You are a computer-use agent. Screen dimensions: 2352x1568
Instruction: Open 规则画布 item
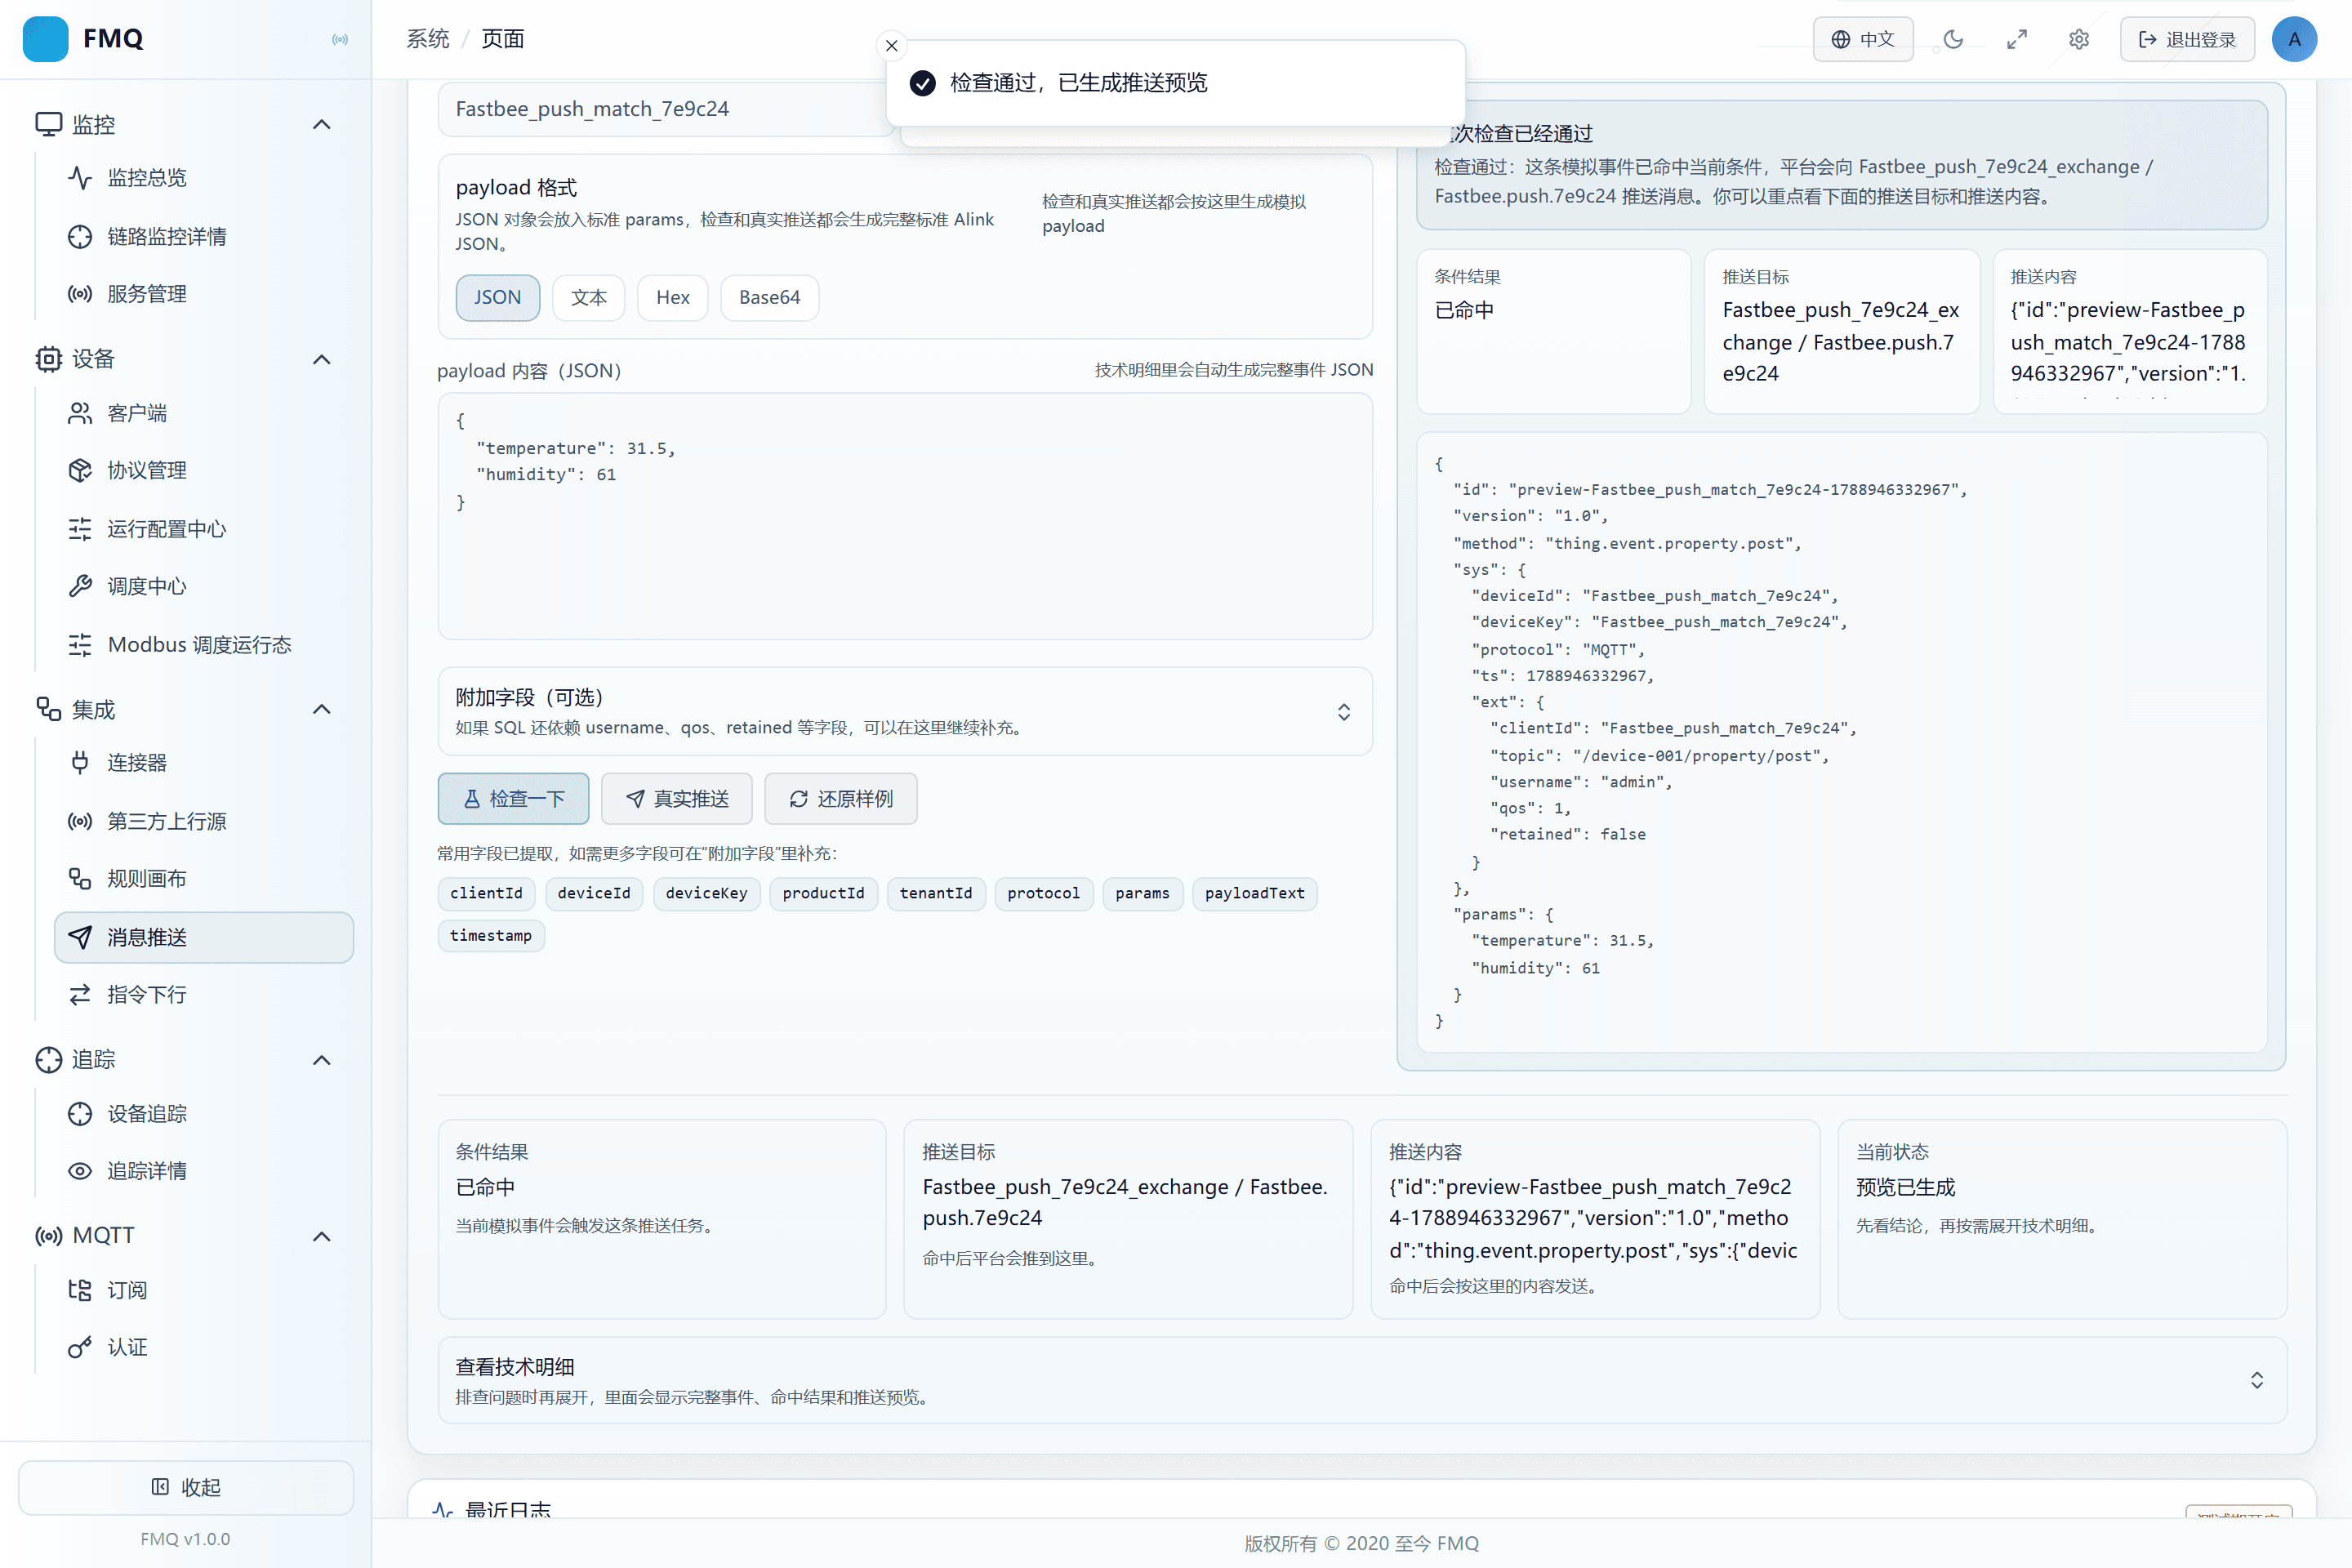point(204,879)
